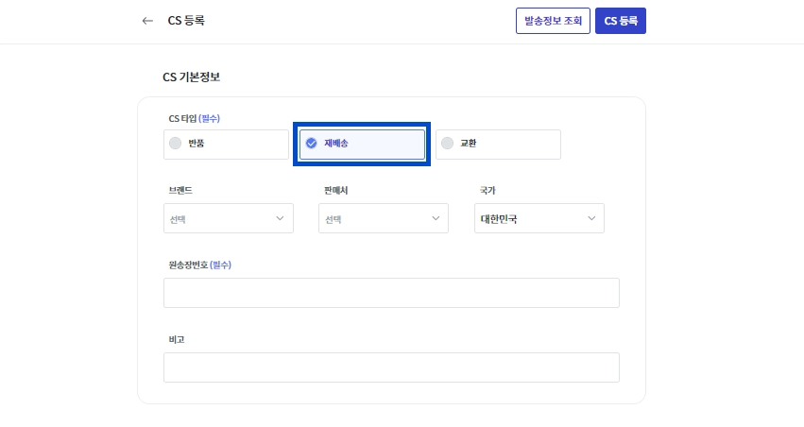
Task: Click the CS 기본정보 section heading
Action: tap(192, 77)
